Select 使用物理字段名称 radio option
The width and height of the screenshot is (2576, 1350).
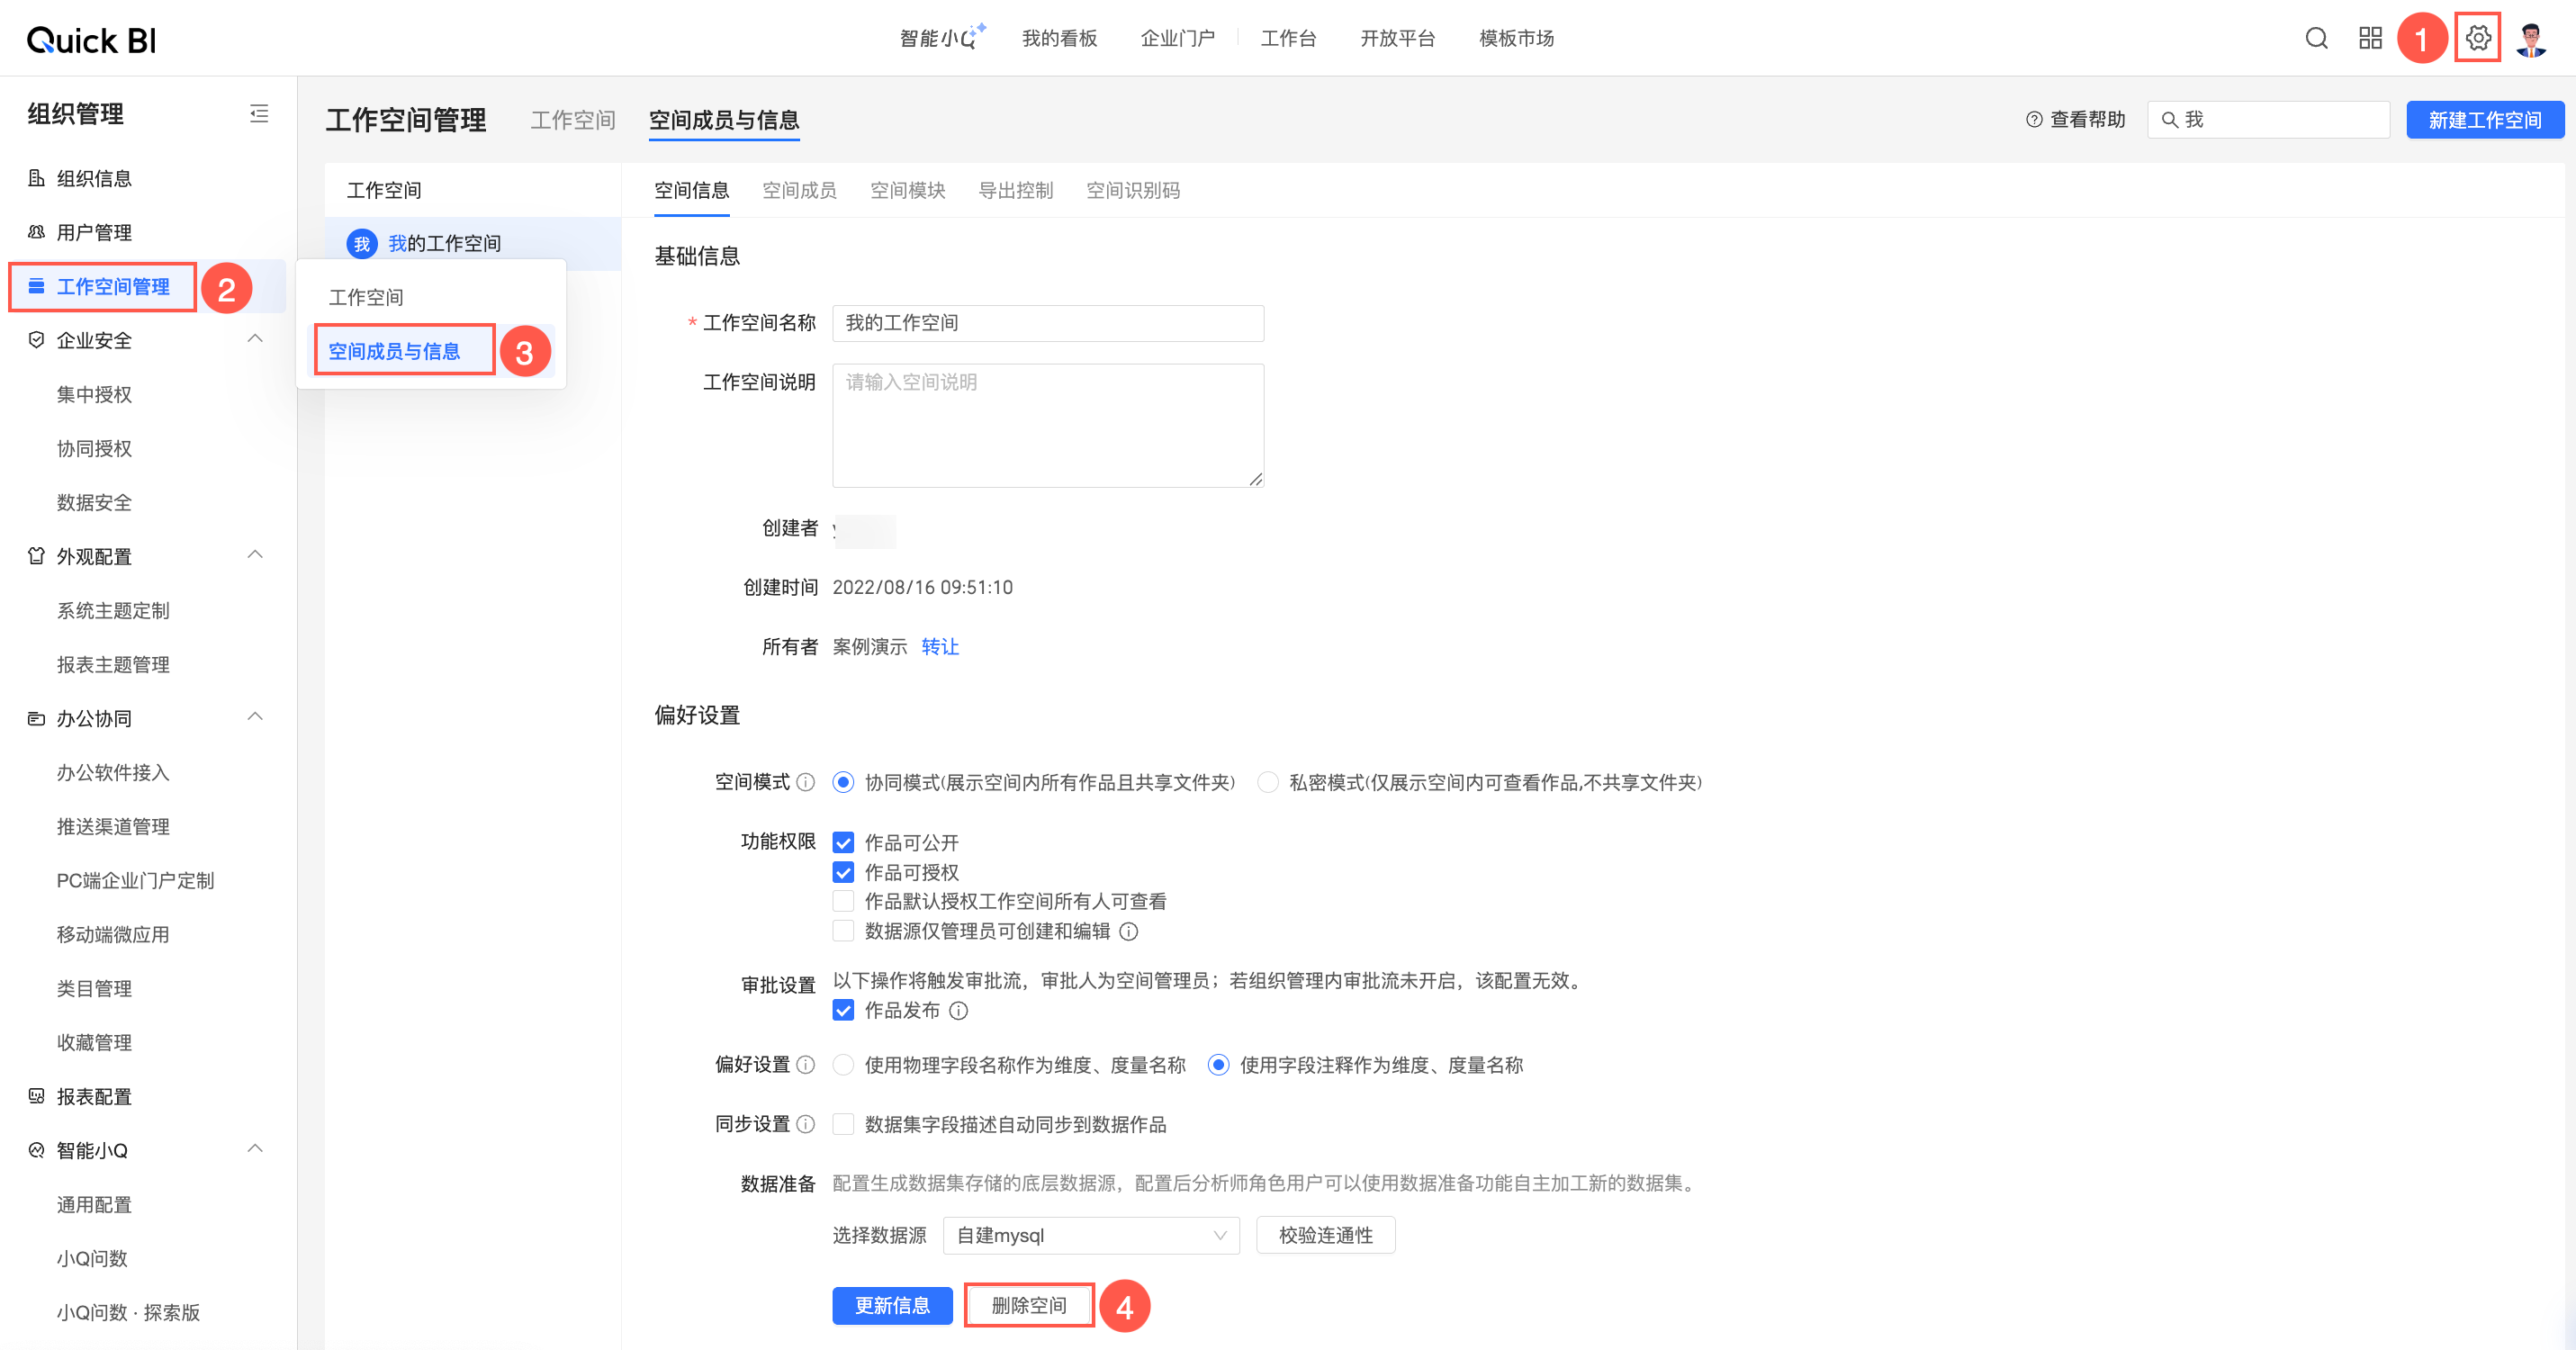pyautogui.click(x=843, y=1065)
